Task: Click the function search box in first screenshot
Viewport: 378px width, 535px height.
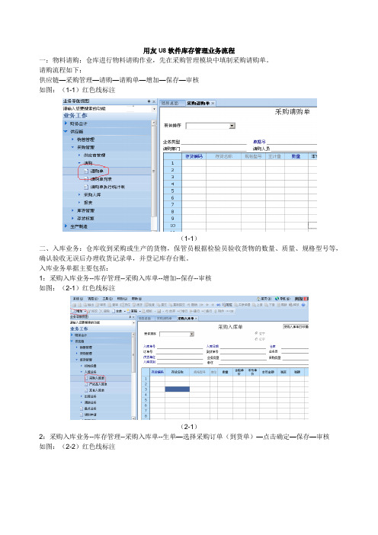Action: pos(107,108)
